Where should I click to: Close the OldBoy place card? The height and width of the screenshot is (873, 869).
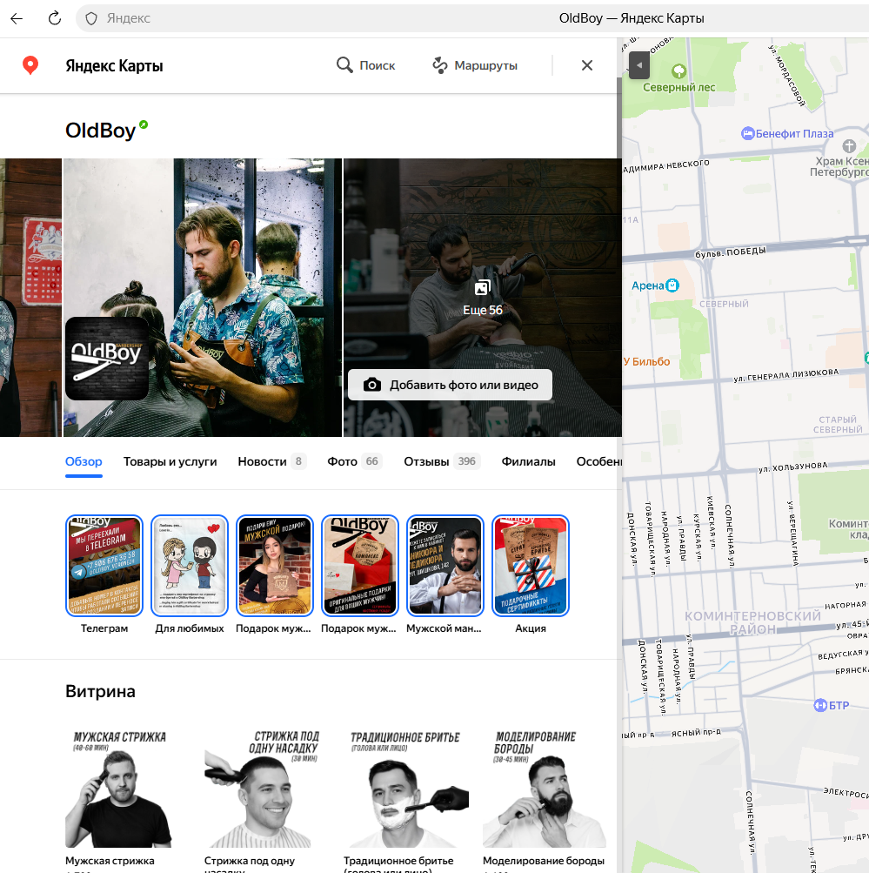tap(587, 65)
